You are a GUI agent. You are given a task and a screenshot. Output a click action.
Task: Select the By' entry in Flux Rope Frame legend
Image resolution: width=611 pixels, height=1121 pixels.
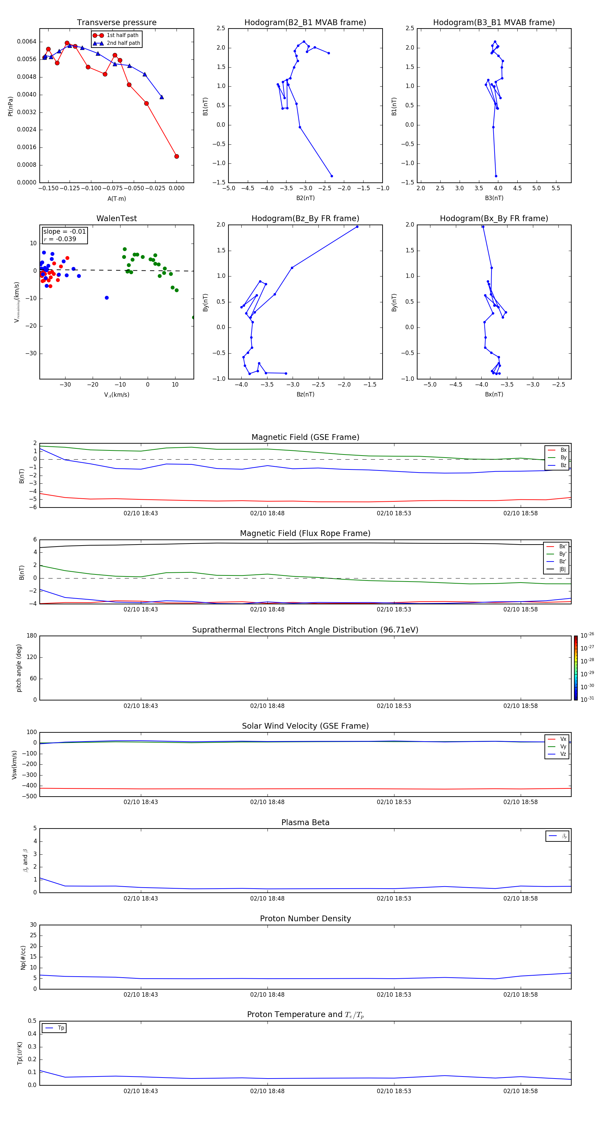[556, 554]
